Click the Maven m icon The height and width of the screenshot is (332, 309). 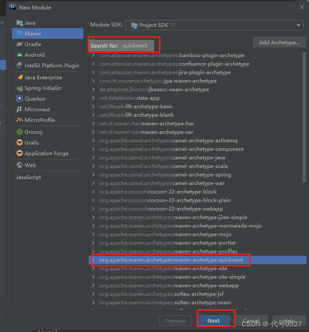coord(20,33)
